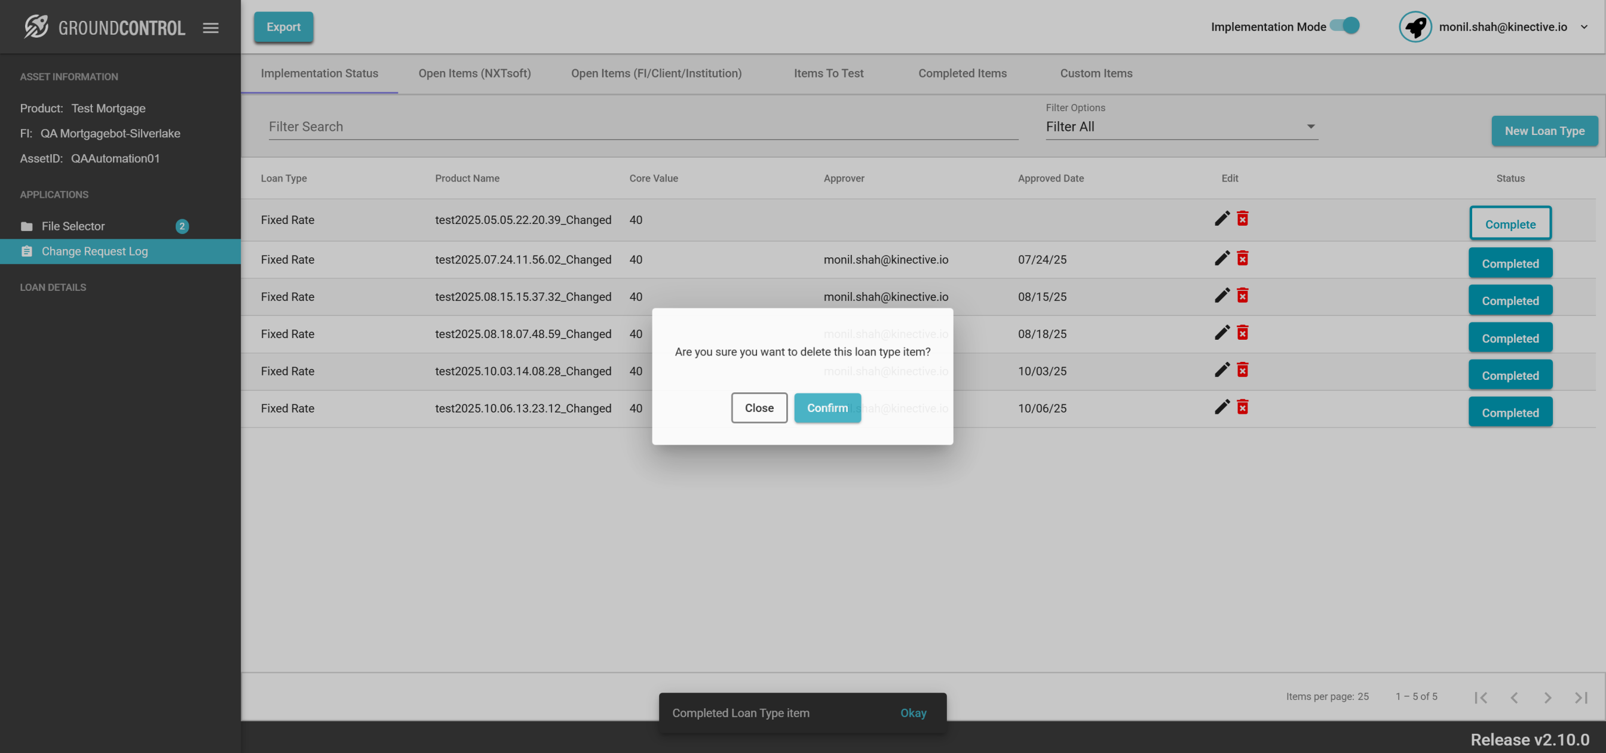Screen dimensions: 1606x753
Task: Click trash icon in the 10/06/25 row
Action: (x=1243, y=408)
